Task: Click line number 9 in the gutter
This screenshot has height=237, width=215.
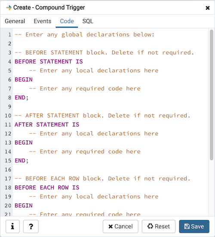Action: (x=9, y=107)
